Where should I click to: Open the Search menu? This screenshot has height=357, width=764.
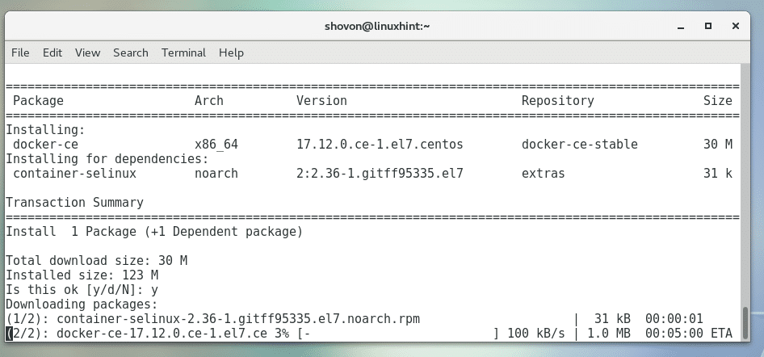(131, 52)
